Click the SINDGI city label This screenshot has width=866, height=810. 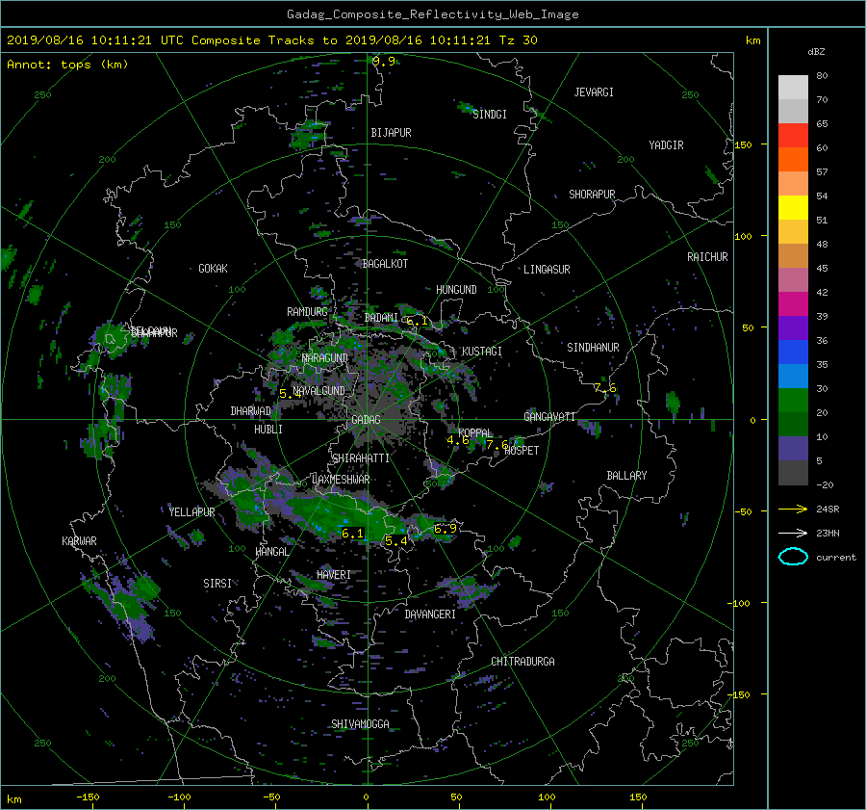pos(490,114)
